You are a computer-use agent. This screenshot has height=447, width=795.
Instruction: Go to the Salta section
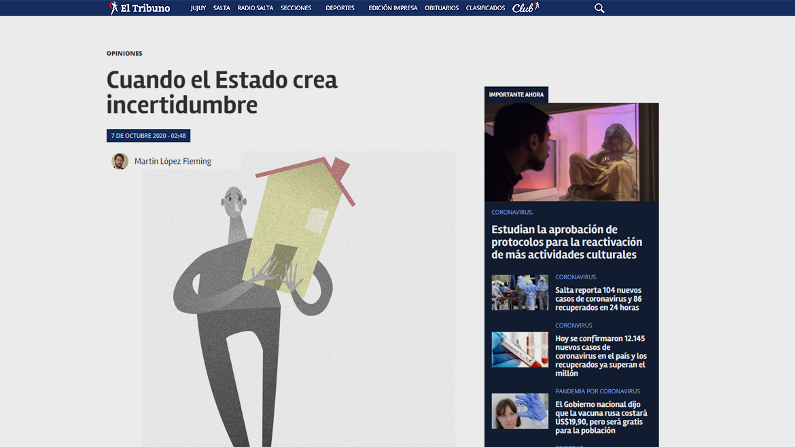[222, 8]
